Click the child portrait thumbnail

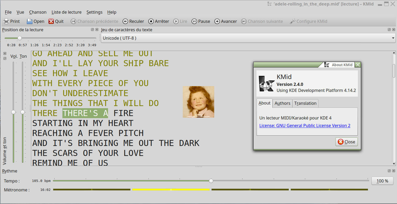[198, 102]
